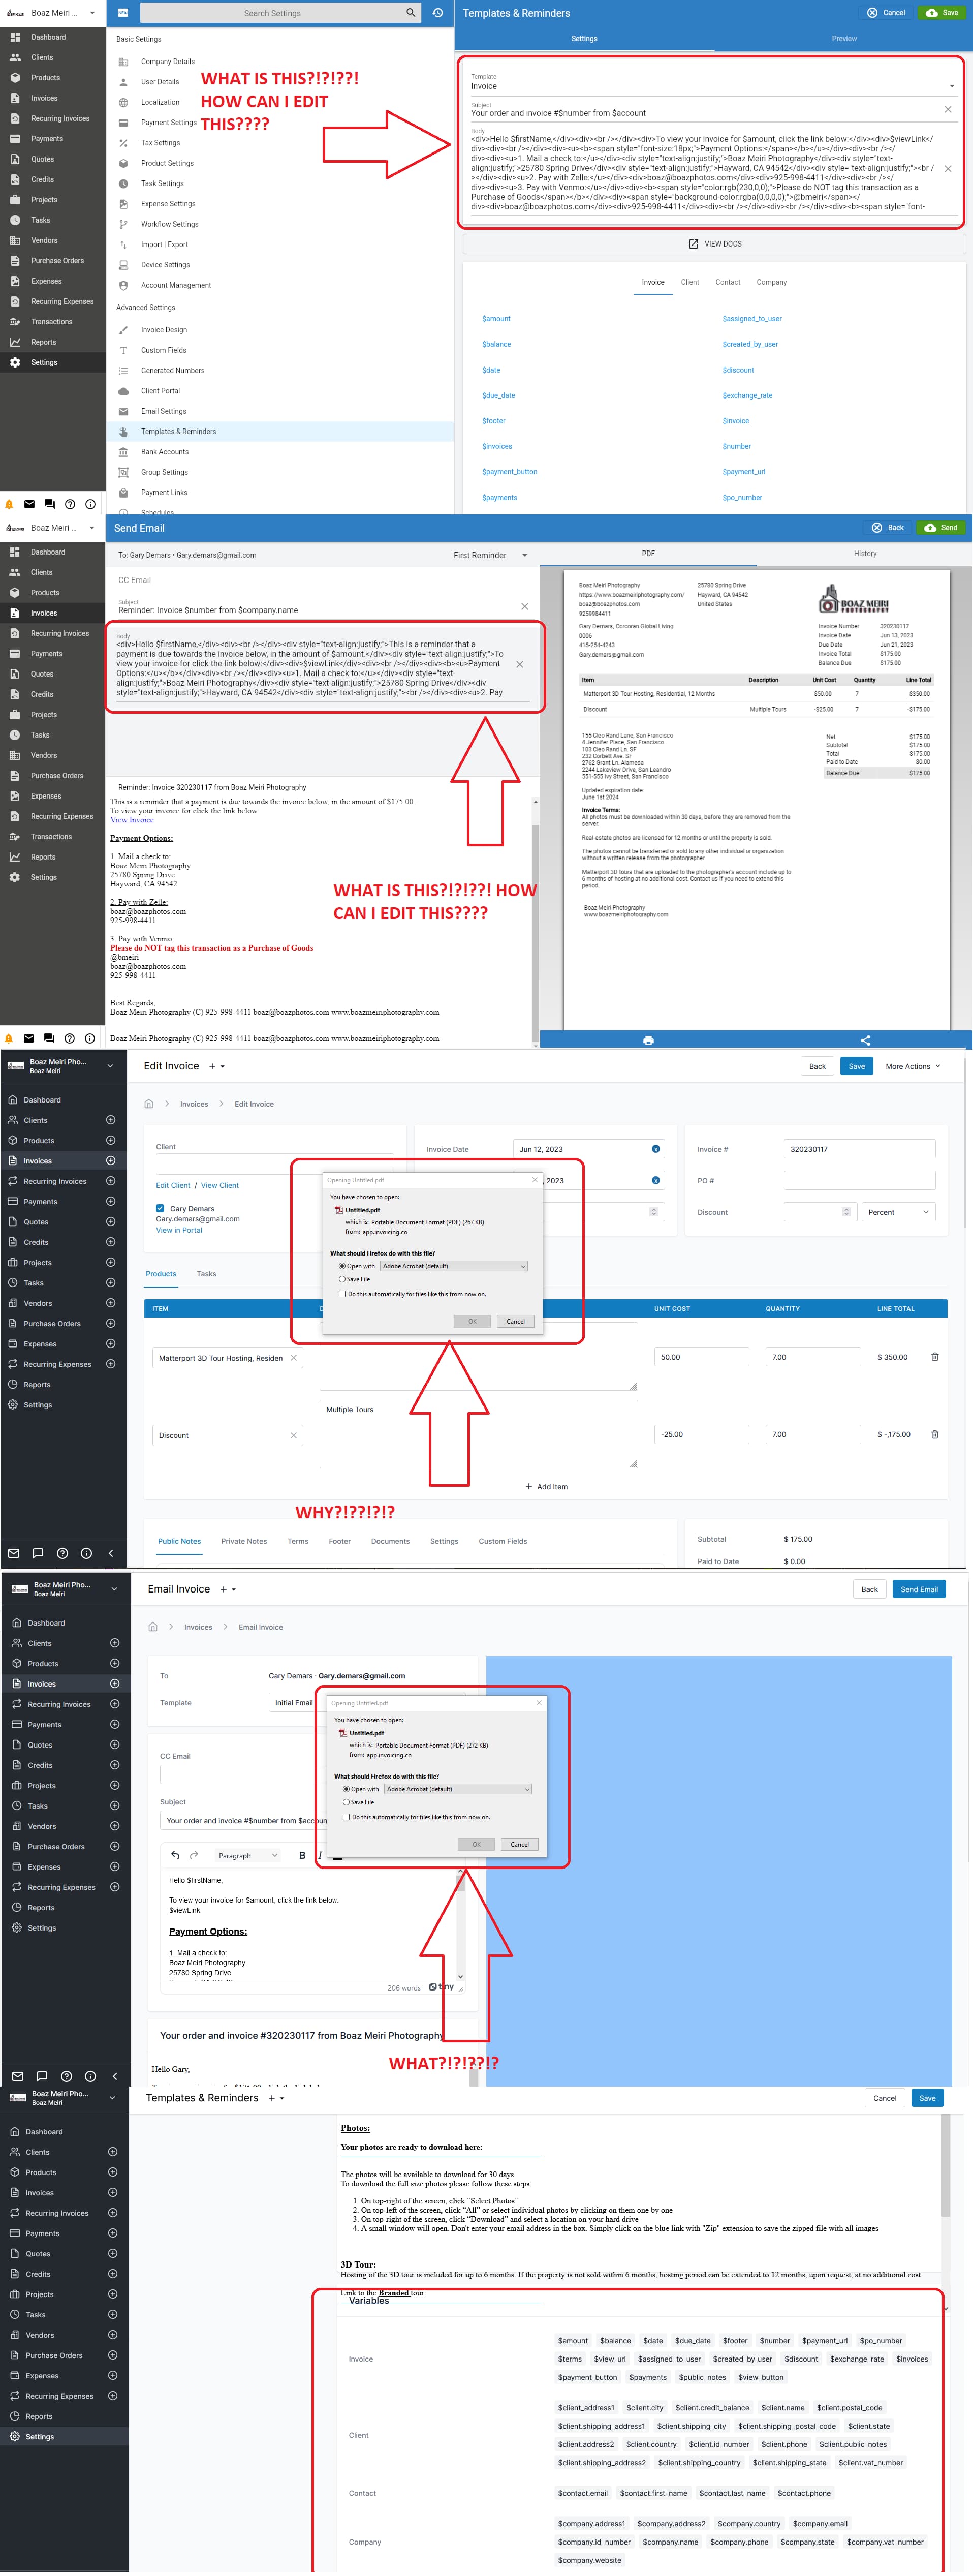This screenshot has height=2572, width=973.
Task: Check 'Do this automatically' in Edit Invoice dialog
Action: coord(342,1294)
